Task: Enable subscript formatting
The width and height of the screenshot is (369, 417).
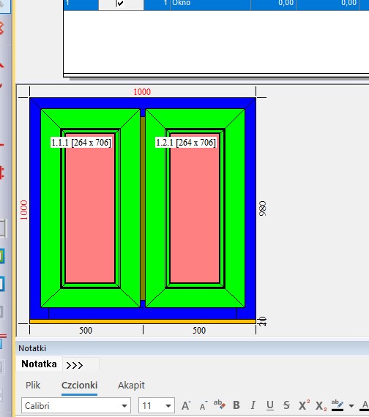Action: [321, 406]
